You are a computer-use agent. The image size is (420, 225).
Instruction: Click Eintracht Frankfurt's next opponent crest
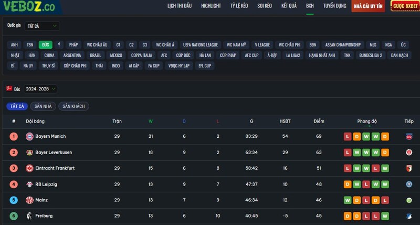coord(409,168)
